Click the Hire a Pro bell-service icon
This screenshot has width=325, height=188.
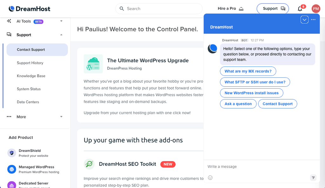coord(241,9)
